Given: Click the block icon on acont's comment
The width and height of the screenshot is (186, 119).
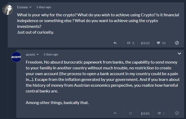Looking at the screenshot, I should pos(177,113).
